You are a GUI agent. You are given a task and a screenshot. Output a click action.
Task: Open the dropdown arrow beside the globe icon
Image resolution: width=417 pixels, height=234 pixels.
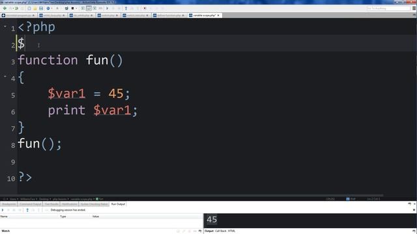pyautogui.click(x=51, y=8)
